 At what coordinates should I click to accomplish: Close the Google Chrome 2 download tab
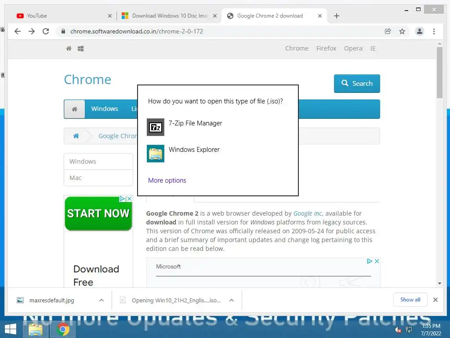[x=320, y=16]
